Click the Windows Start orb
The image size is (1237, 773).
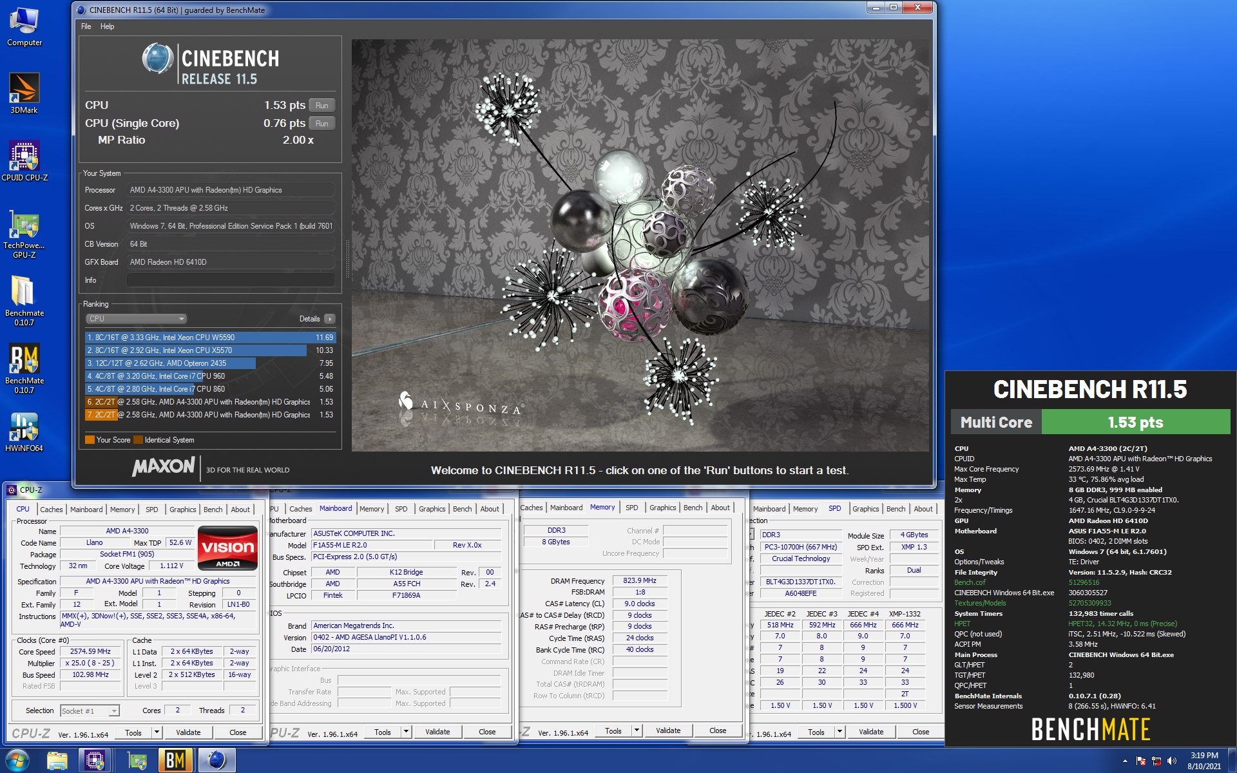point(17,760)
